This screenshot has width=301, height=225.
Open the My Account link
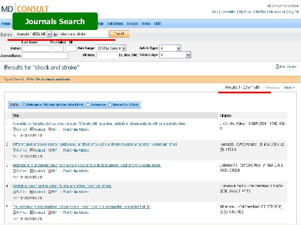(x=277, y=12)
